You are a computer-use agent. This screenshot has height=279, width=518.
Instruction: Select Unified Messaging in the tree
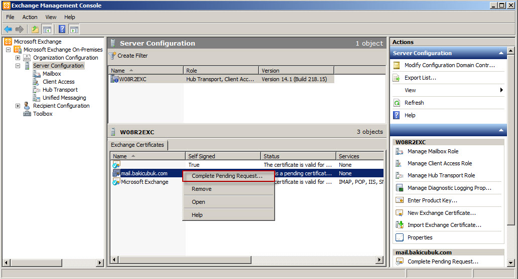coord(64,98)
